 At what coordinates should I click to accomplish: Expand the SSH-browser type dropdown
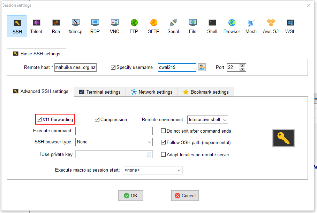click(x=114, y=142)
